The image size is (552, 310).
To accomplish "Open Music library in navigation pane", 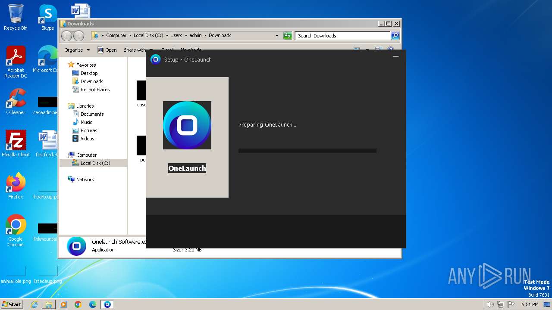I will click(86, 122).
